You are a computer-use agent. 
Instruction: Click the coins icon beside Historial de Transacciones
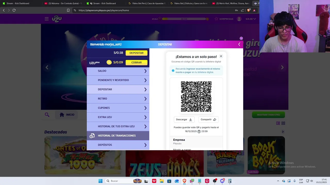[92, 136]
